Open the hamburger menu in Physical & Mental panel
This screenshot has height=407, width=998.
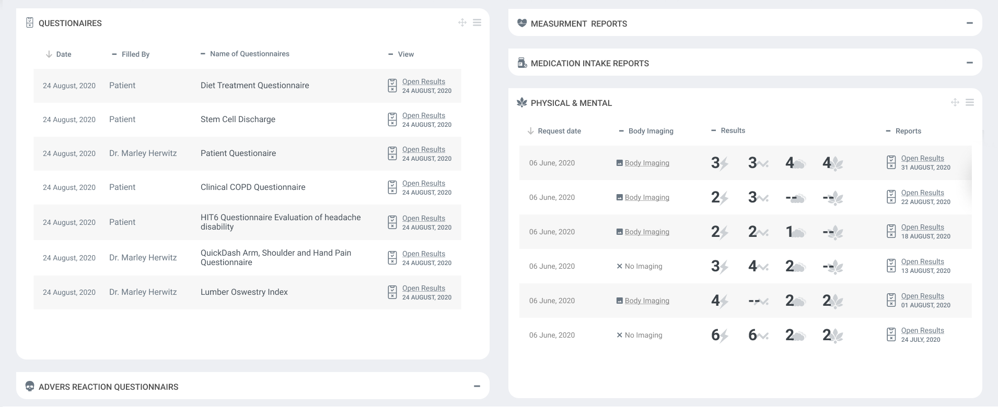click(970, 102)
